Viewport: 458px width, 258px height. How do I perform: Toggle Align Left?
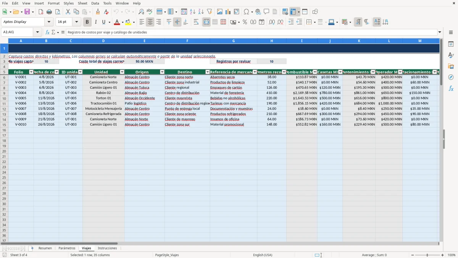click(142, 22)
